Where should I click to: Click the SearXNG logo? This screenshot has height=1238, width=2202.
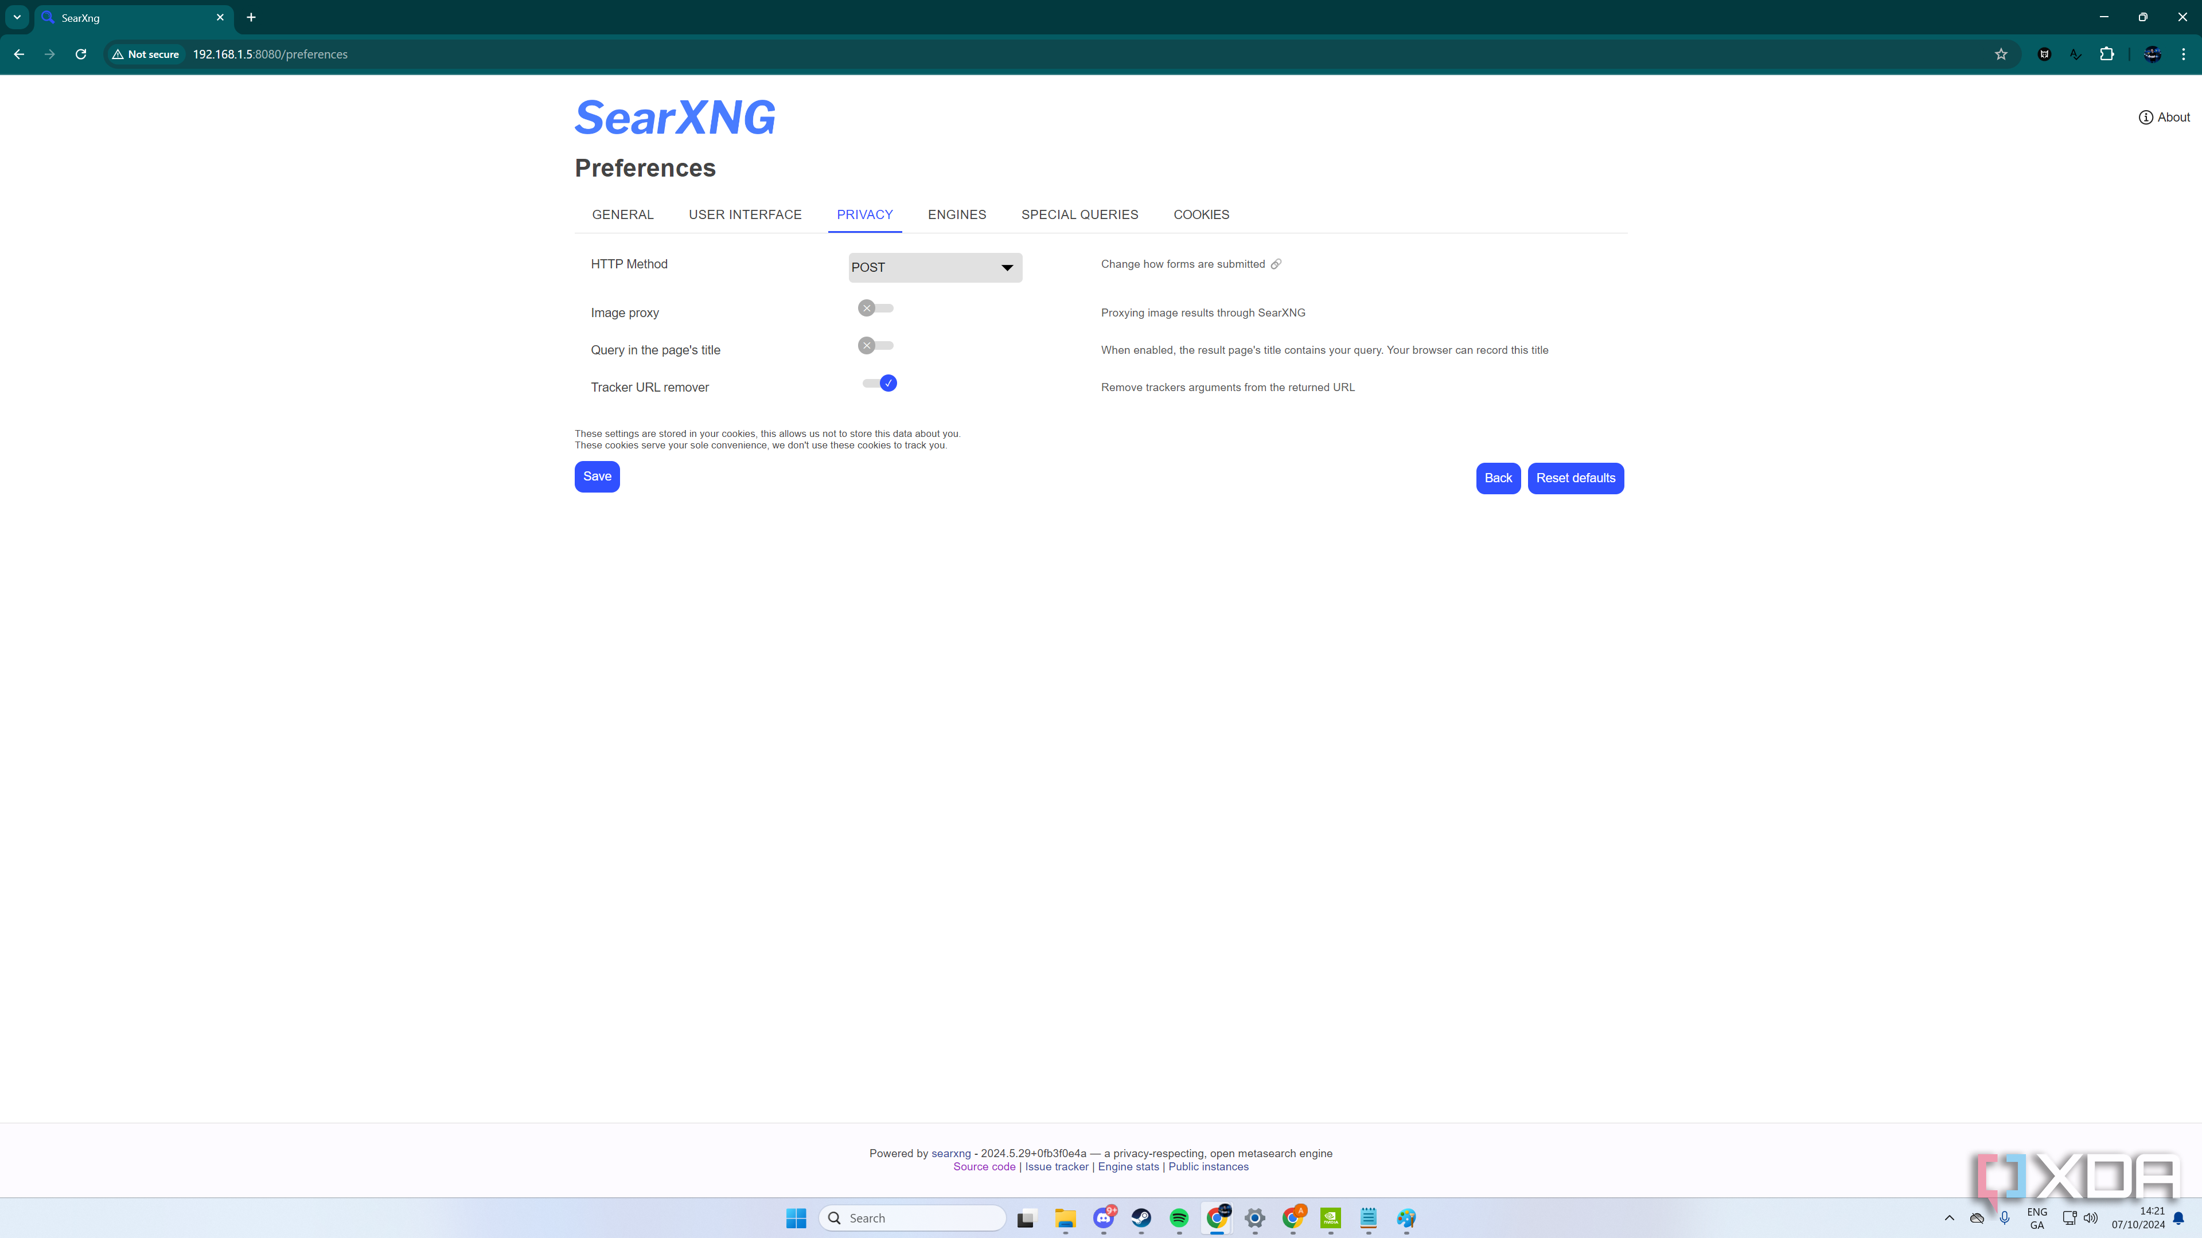pyautogui.click(x=675, y=117)
